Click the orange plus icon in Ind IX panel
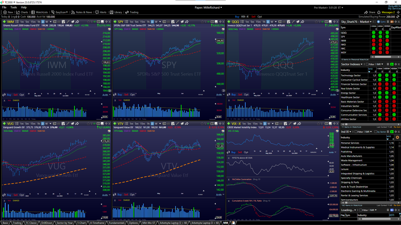 397,137
